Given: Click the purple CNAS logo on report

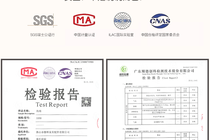Looking at the screenshot, I should 65,73.
